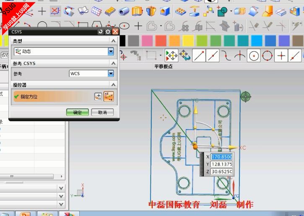Pick the brown color swatch

point(298,41)
